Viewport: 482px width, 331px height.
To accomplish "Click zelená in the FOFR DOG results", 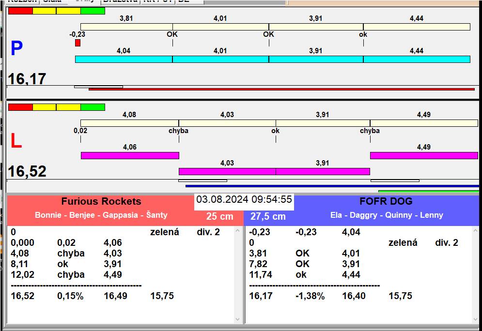I will [x=403, y=243].
